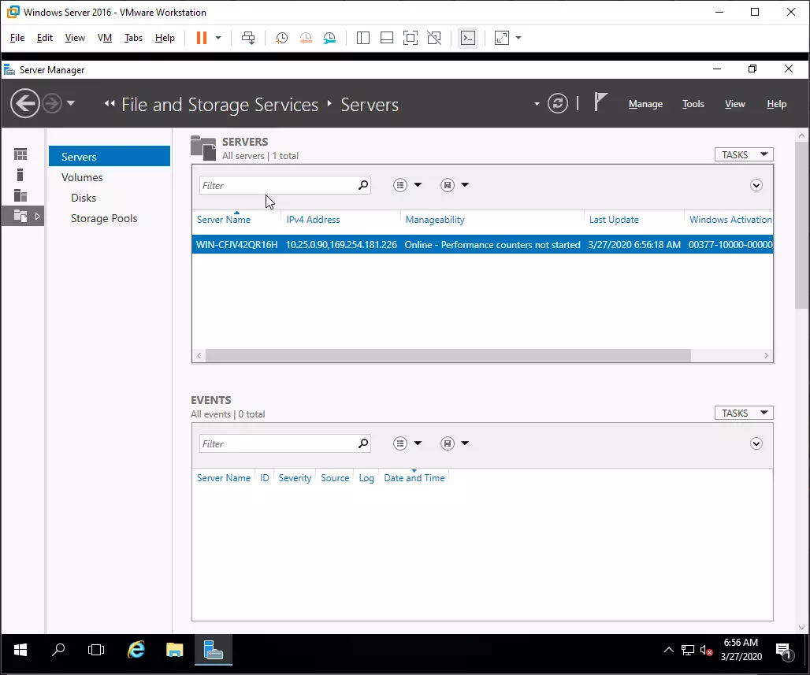Open the VMware Tabs menu

(x=133, y=38)
